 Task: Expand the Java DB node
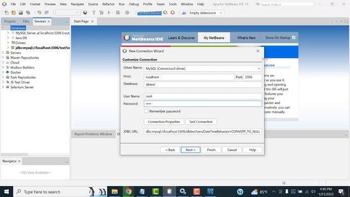coord(8,38)
